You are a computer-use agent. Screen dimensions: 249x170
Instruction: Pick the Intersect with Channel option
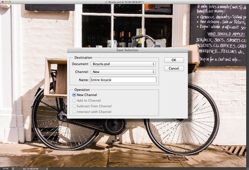(x=74, y=112)
